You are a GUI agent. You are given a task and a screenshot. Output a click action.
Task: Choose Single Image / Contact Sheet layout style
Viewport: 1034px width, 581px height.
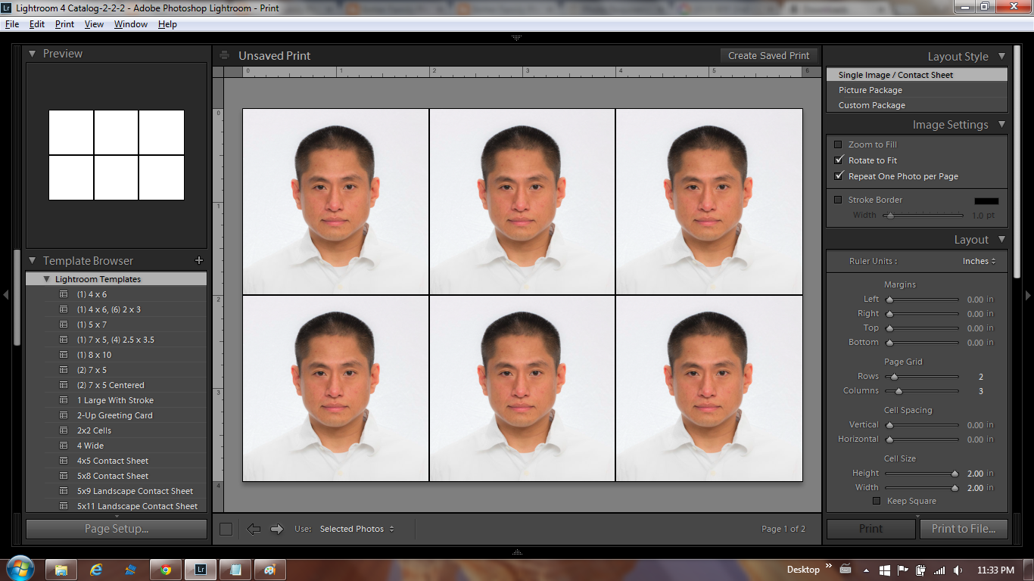pyautogui.click(x=917, y=75)
